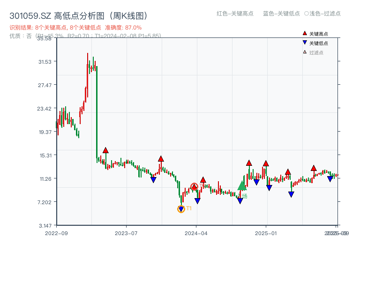Click the blue key-low triangle near 2023-07

pos(153,180)
